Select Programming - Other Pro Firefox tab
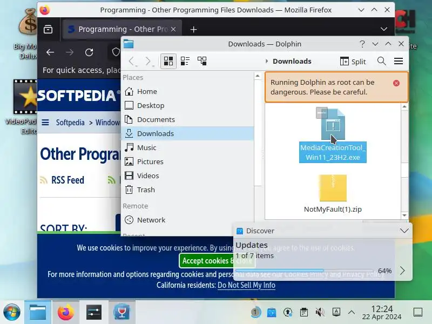Screen dimensions: 432x324 coord(123,29)
